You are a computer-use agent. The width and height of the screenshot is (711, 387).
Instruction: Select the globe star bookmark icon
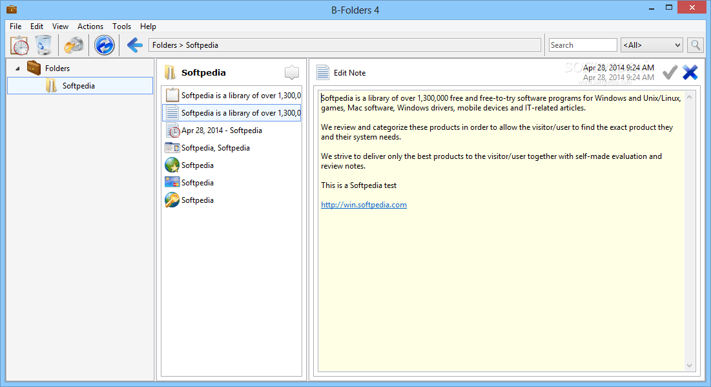(172, 165)
